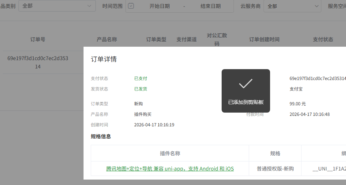Click the 支付渠道 column header
Screen dimensions: 346x185
(x=186, y=39)
